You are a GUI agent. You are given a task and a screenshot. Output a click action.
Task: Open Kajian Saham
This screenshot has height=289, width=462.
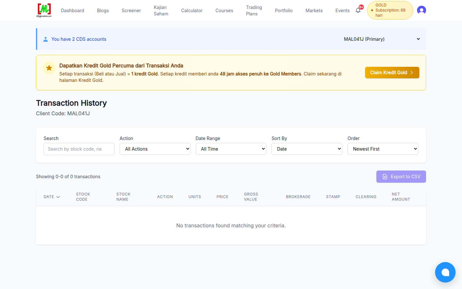coord(161,11)
